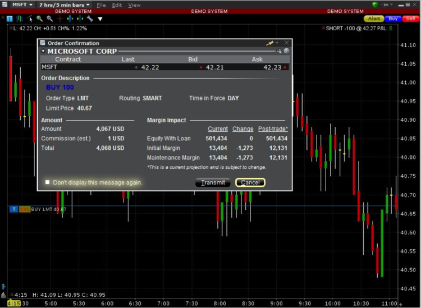Click the Total 4,068 USD amount
The image size is (421, 308).
point(110,148)
